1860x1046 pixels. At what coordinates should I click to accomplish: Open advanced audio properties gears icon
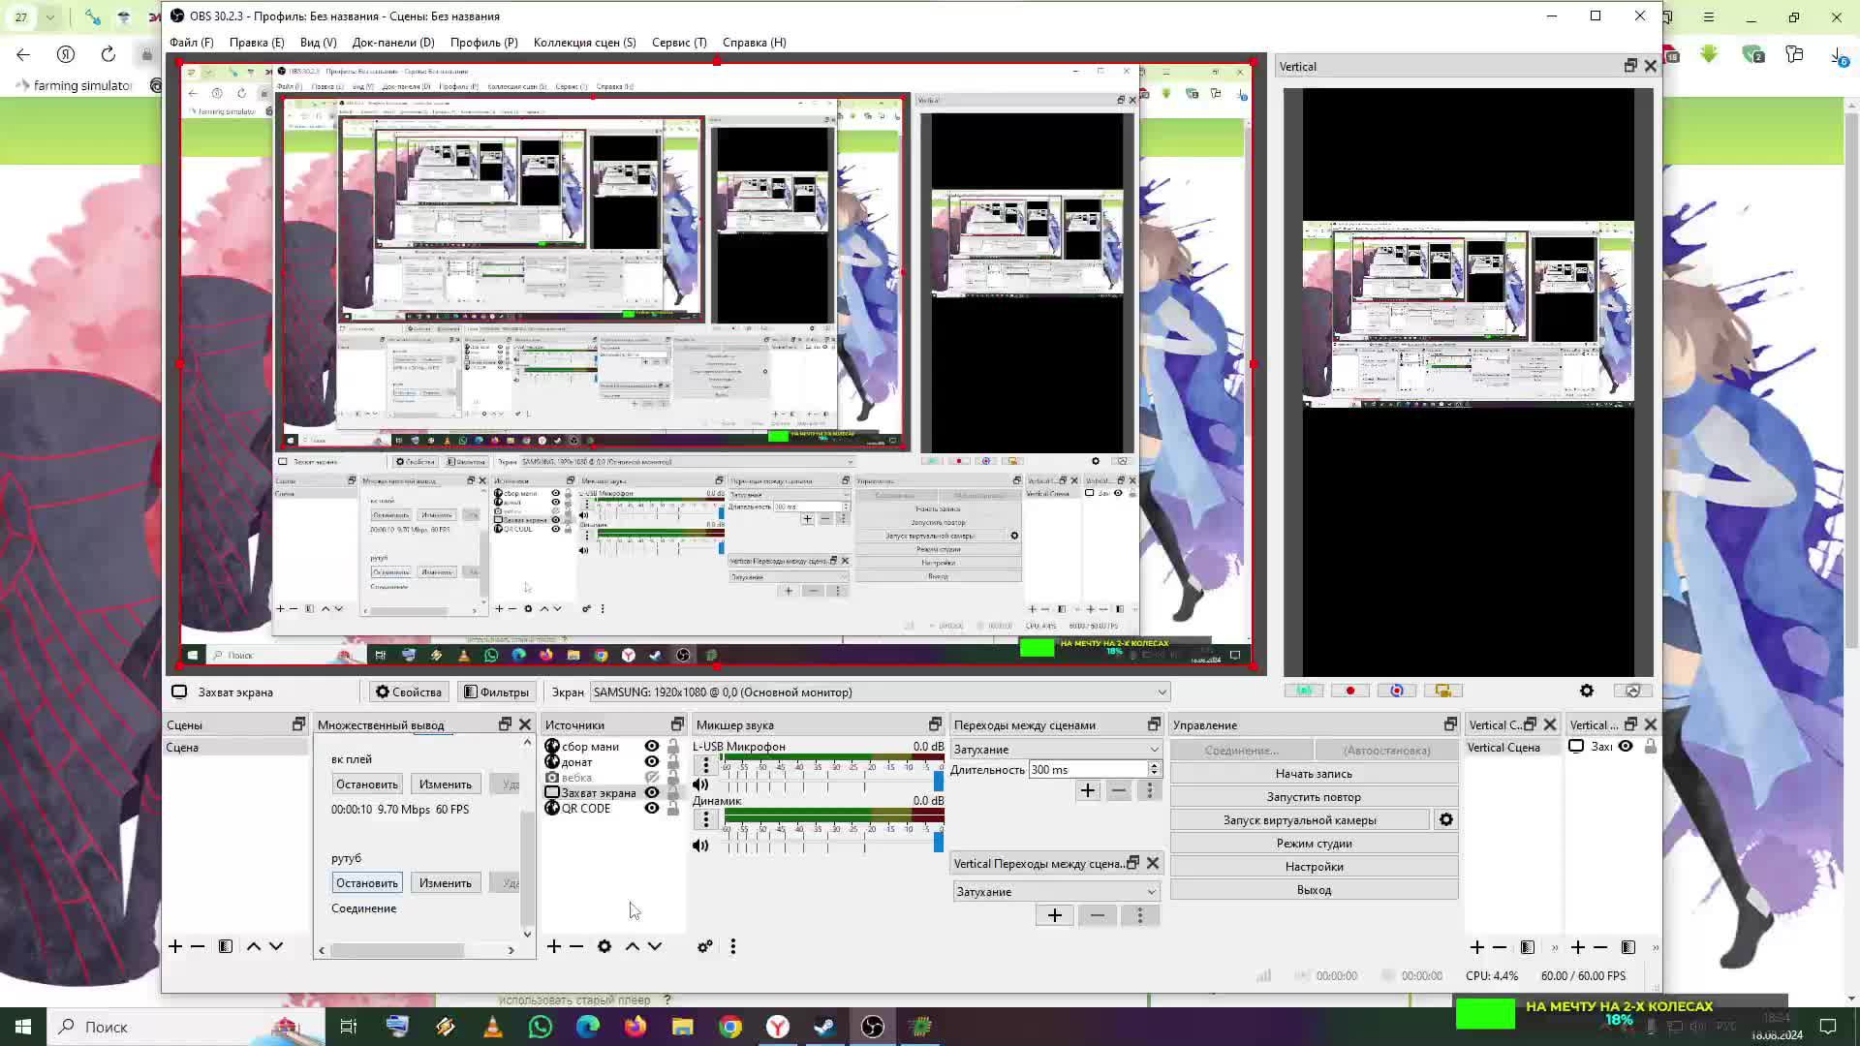point(705,946)
